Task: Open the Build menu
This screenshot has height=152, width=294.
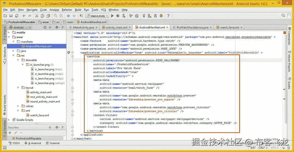Action: [x=78, y=10]
